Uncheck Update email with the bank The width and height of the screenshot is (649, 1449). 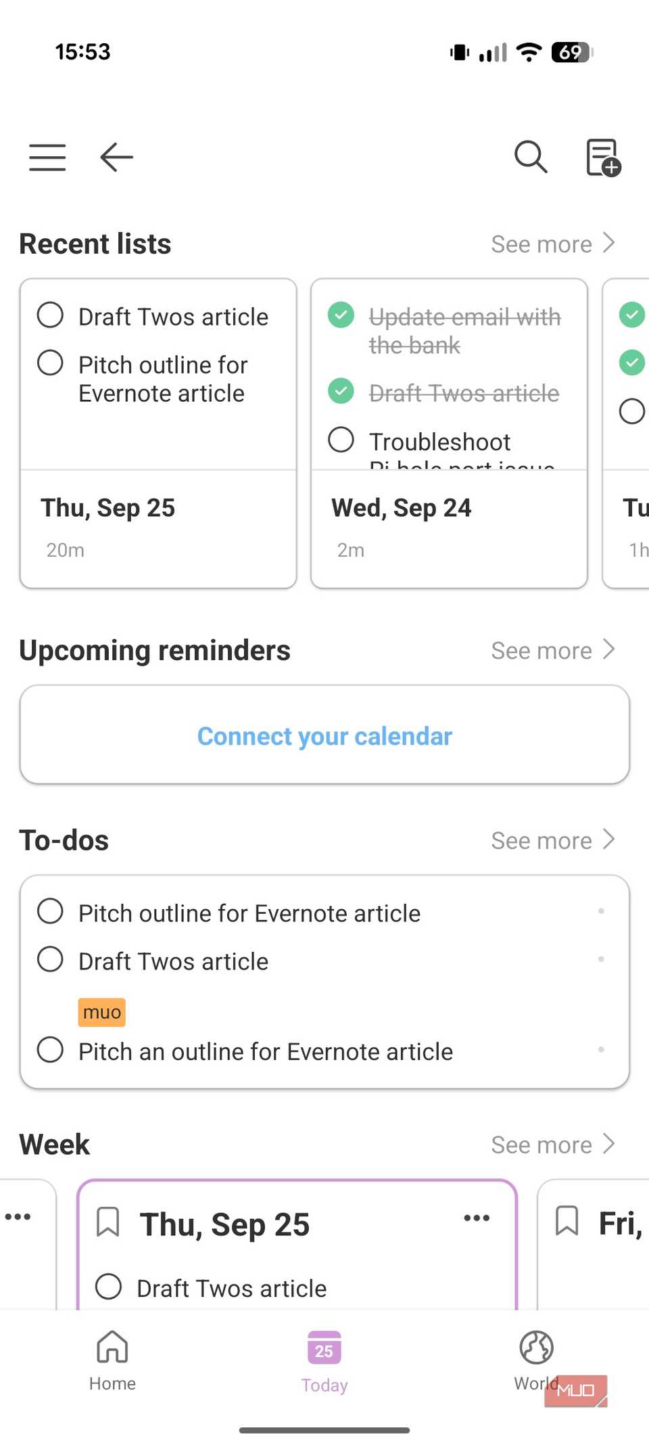click(341, 315)
